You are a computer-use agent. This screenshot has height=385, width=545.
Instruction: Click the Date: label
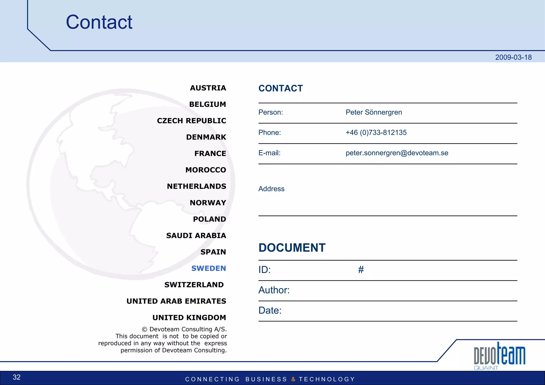coord(270,310)
